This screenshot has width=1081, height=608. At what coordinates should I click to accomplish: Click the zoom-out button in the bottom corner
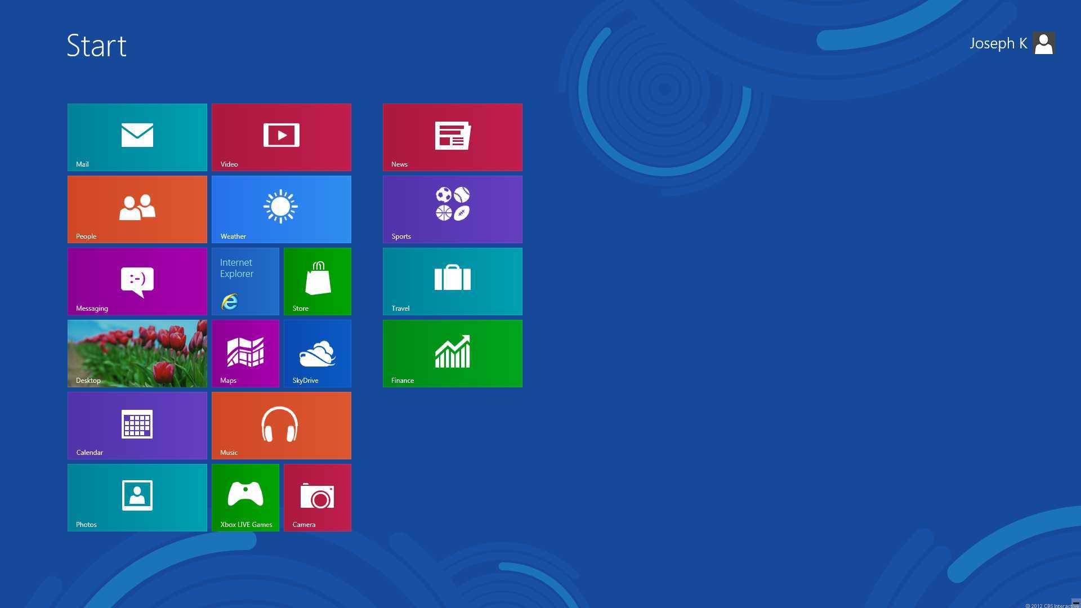pos(1075,603)
